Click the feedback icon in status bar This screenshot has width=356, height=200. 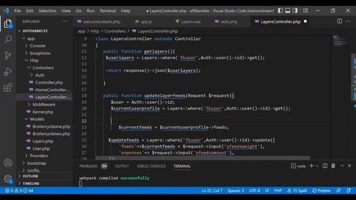click(x=339, y=191)
